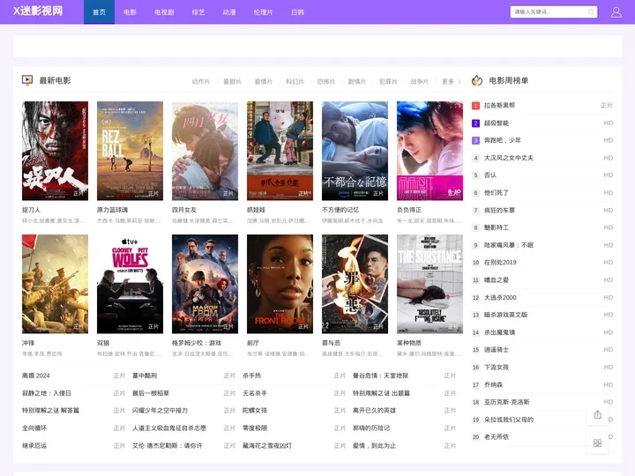Open the 负负得正 movie poster
This screenshot has width=635, height=476.
click(x=430, y=151)
